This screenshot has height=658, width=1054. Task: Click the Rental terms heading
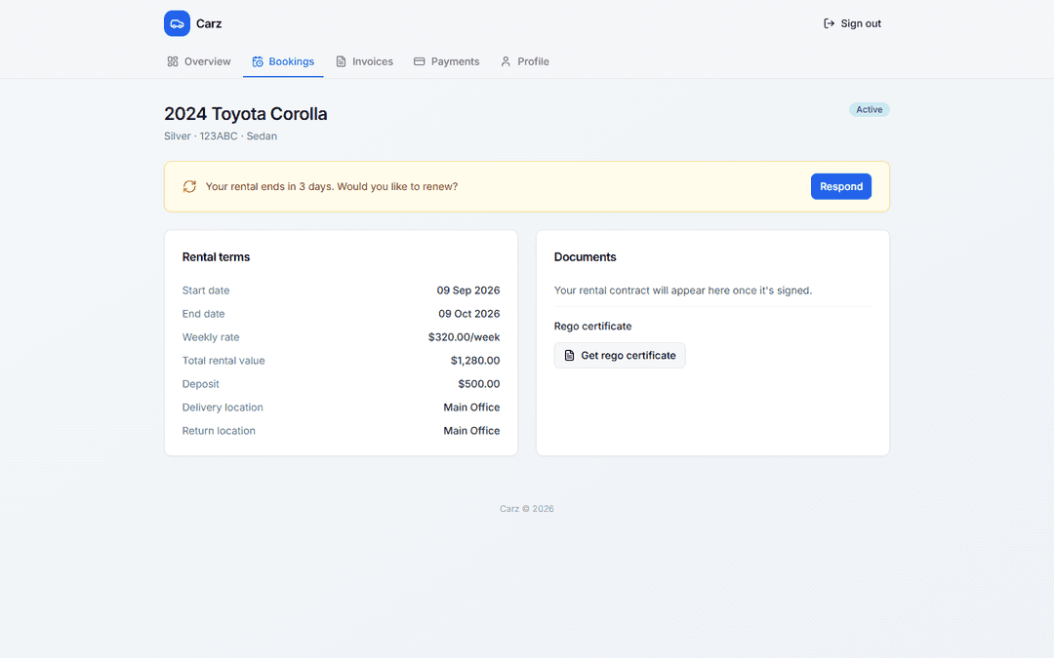pos(216,257)
